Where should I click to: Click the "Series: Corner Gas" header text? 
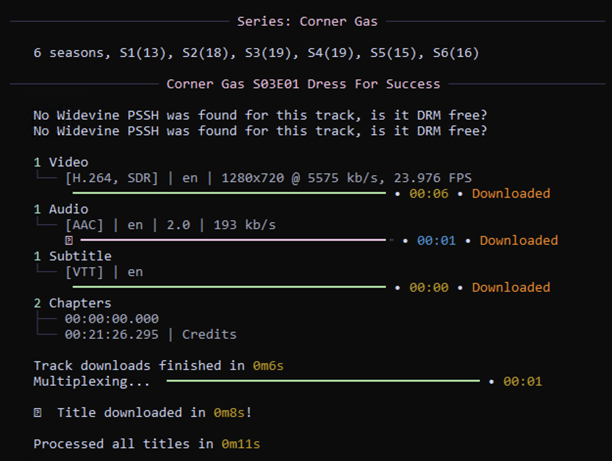(x=307, y=22)
